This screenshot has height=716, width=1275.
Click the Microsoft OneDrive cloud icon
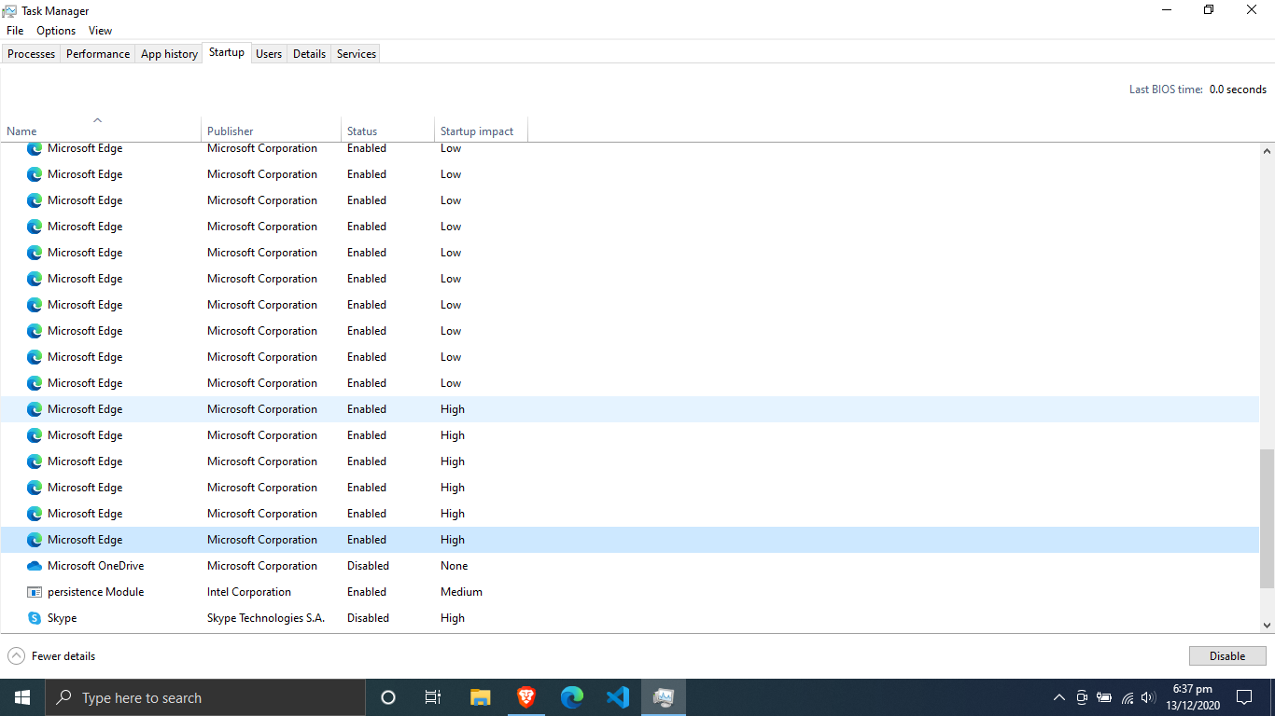pyautogui.click(x=35, y=566)
